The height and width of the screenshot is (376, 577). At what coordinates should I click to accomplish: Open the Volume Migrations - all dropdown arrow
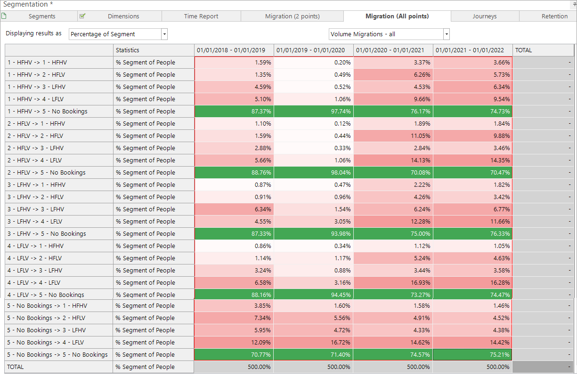pyautogui.click(x=447, y=34)
